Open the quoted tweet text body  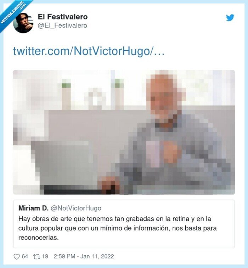pyautogui.click(x=118, y=228)
